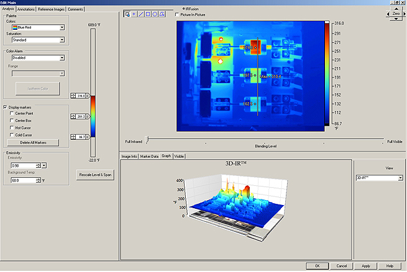
Task: Click the up arrow above Zero
Action: 396,9
